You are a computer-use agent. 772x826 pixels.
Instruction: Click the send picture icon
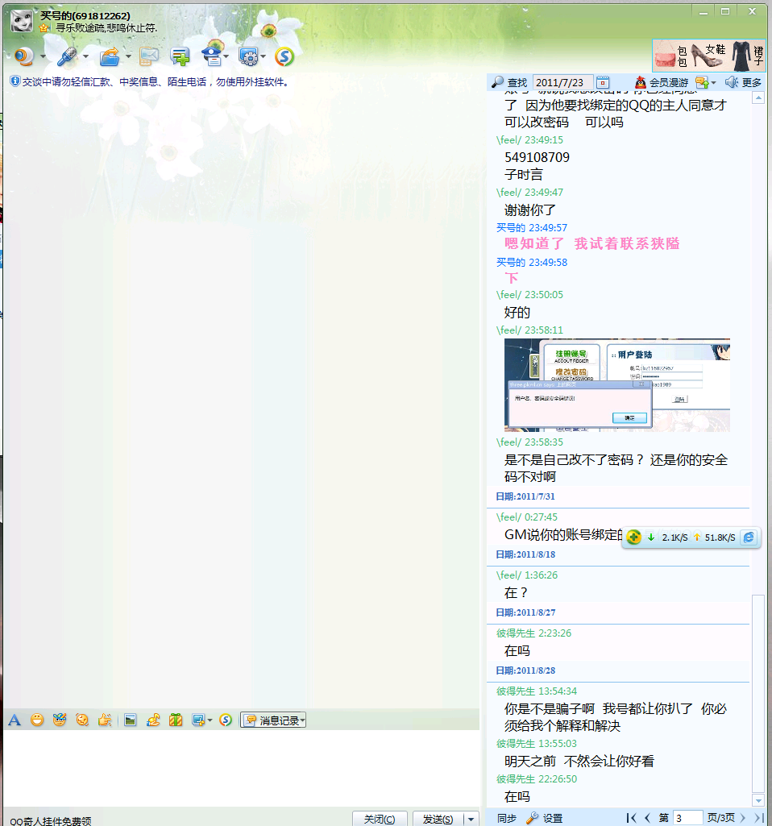tap(130, 720)
